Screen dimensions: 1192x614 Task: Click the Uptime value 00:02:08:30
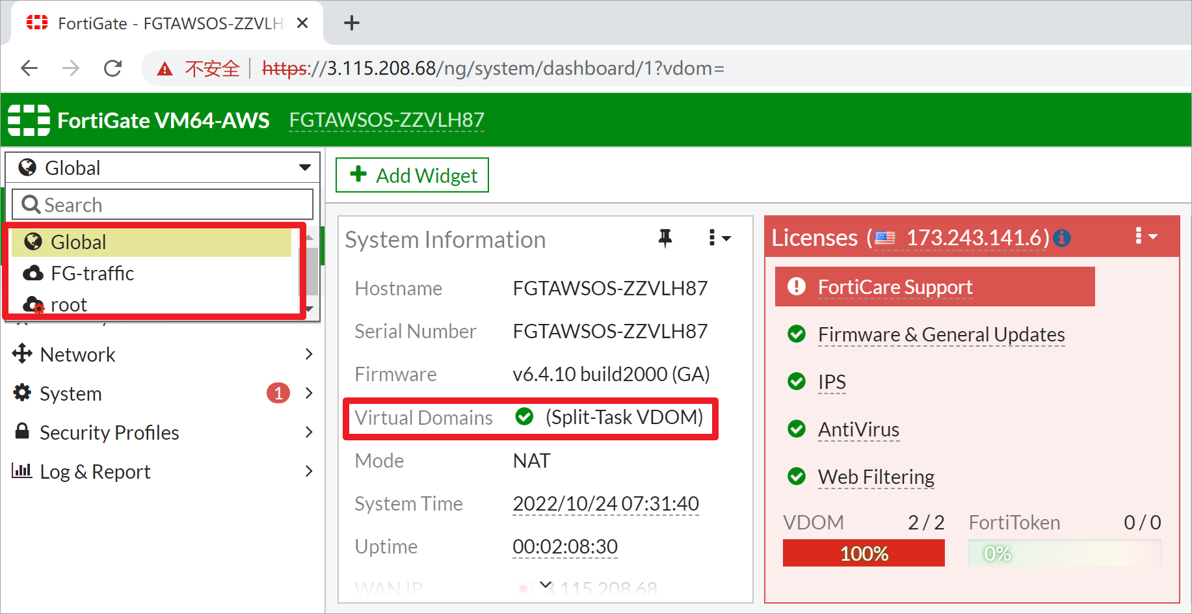click(x=565, y=546)
